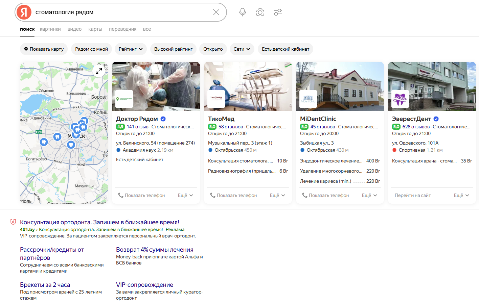Open the Сети dropdown filter
Image resolution: width=479 pixels, height=304 pixels.
point(242,49)
